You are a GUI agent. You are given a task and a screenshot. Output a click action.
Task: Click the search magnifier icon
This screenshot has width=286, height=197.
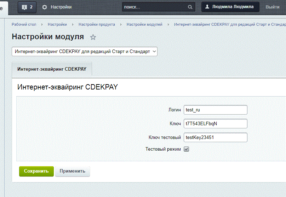pyautogui.click(x=190, y=7)
